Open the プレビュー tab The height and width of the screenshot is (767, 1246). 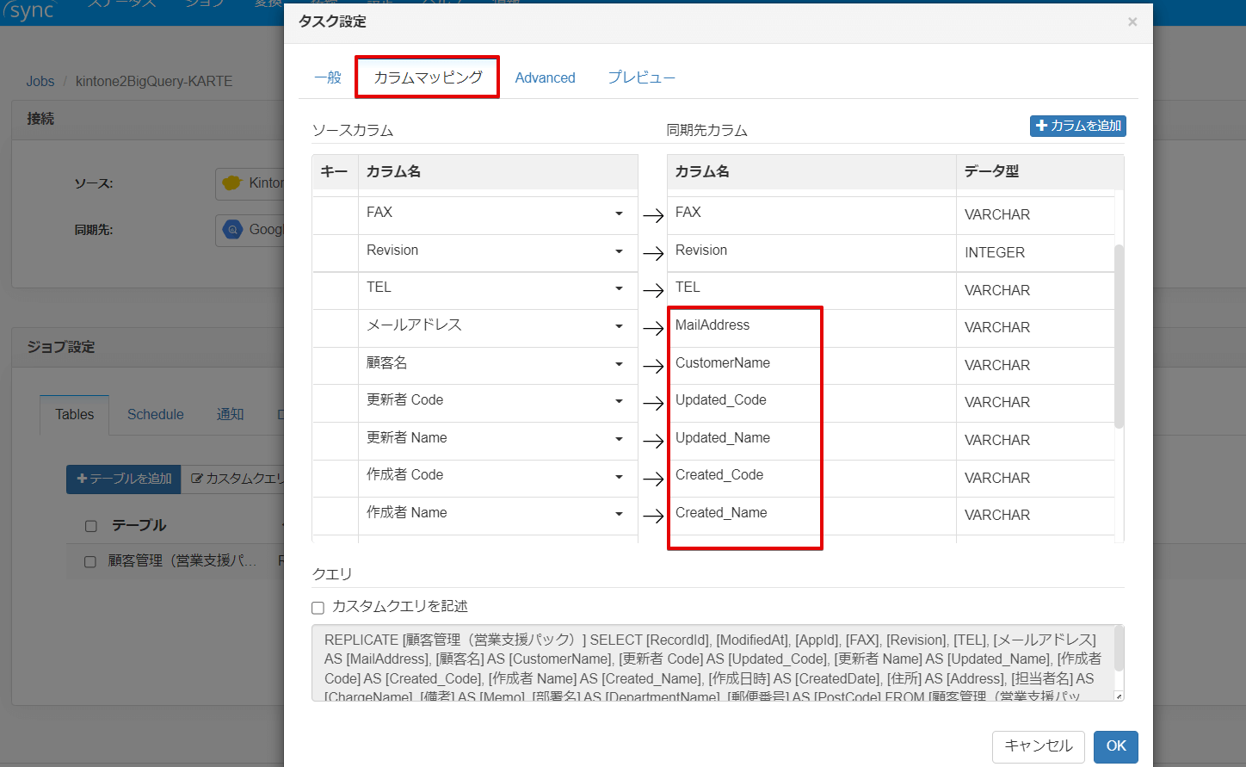click(x=642, y=77)
